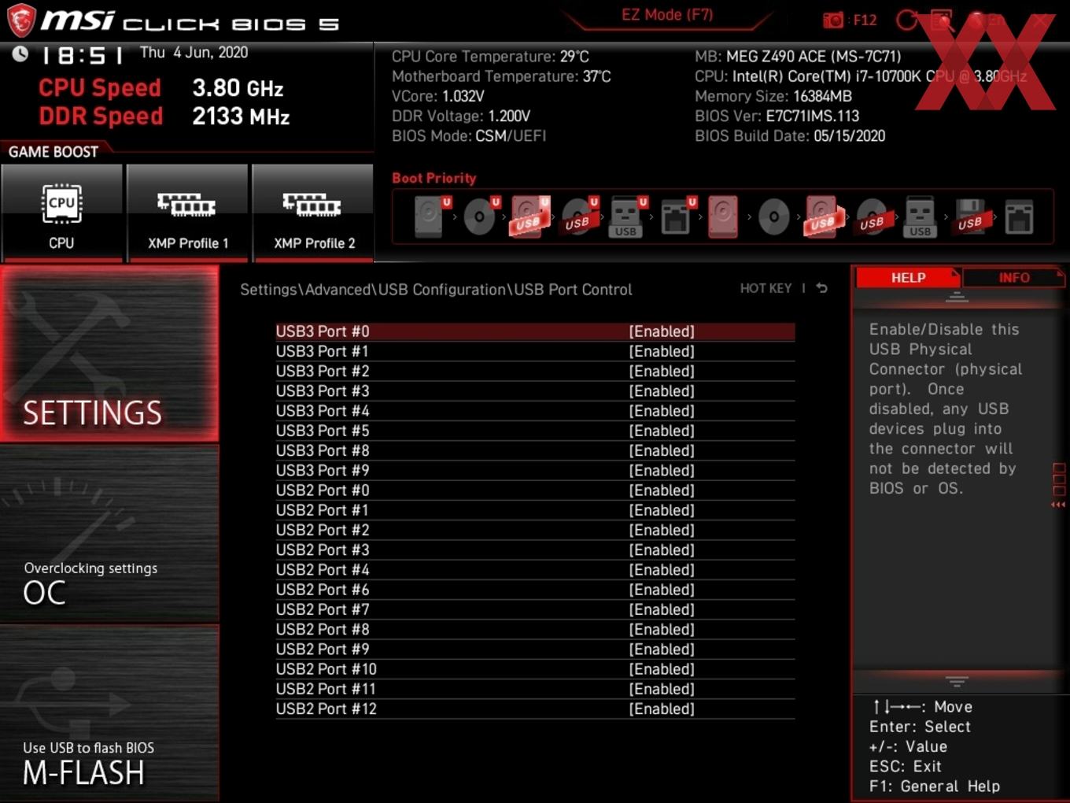Open the [Enabled] value for USB2 Port #2
This screenshot has width=1070, height=803.
[662, 530]
